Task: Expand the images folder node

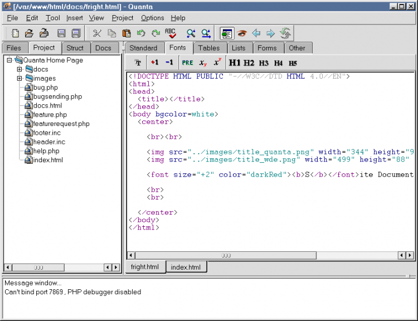Action: click(x=20, y=79)
